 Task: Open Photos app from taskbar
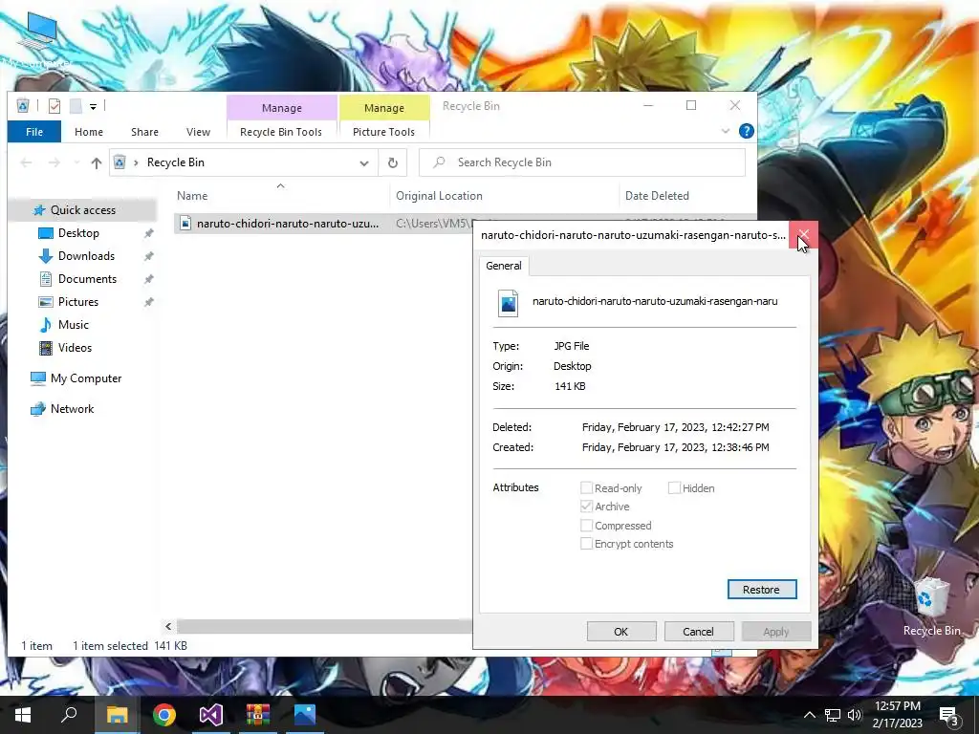tap(305, 715)
